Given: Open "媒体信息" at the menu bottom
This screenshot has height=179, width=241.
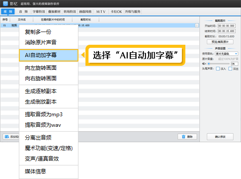Looking at the screenshot, I should pos(35,171).
